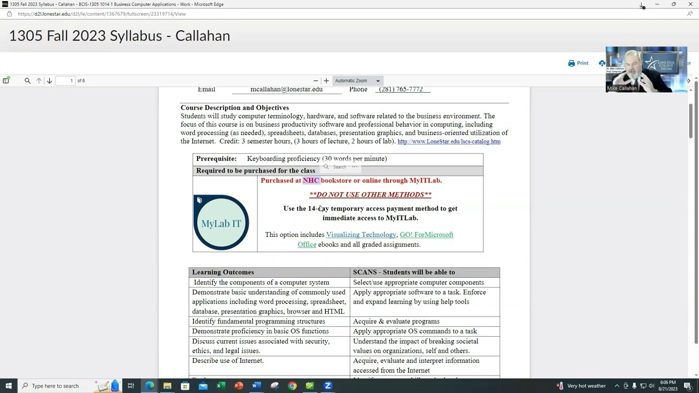This screenshot has width=699, height=393.
Task: Launch Microsoft Store from the taskbar
Action: coord(185,386)
